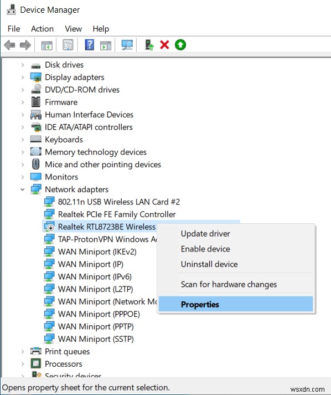Viewport: 331px width, 395px height.
Task: Click the IDE ATA/ATAPI controllers icon
Action: tap(36, 127)
